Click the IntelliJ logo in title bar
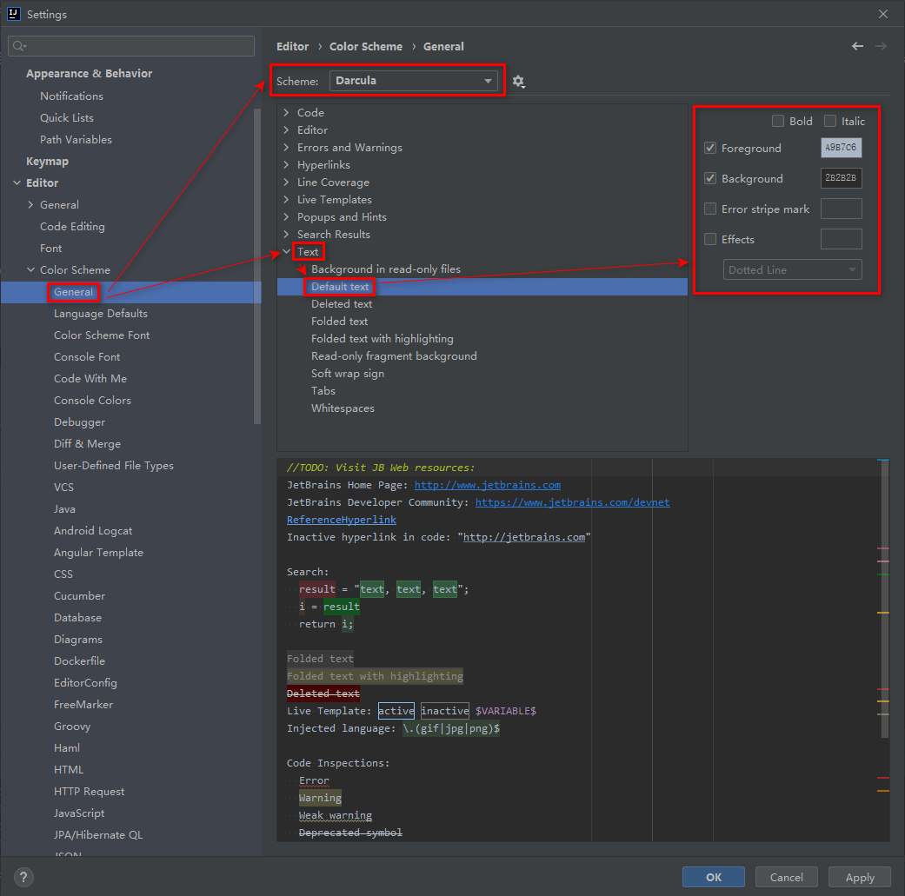 (x=13, y=14)
